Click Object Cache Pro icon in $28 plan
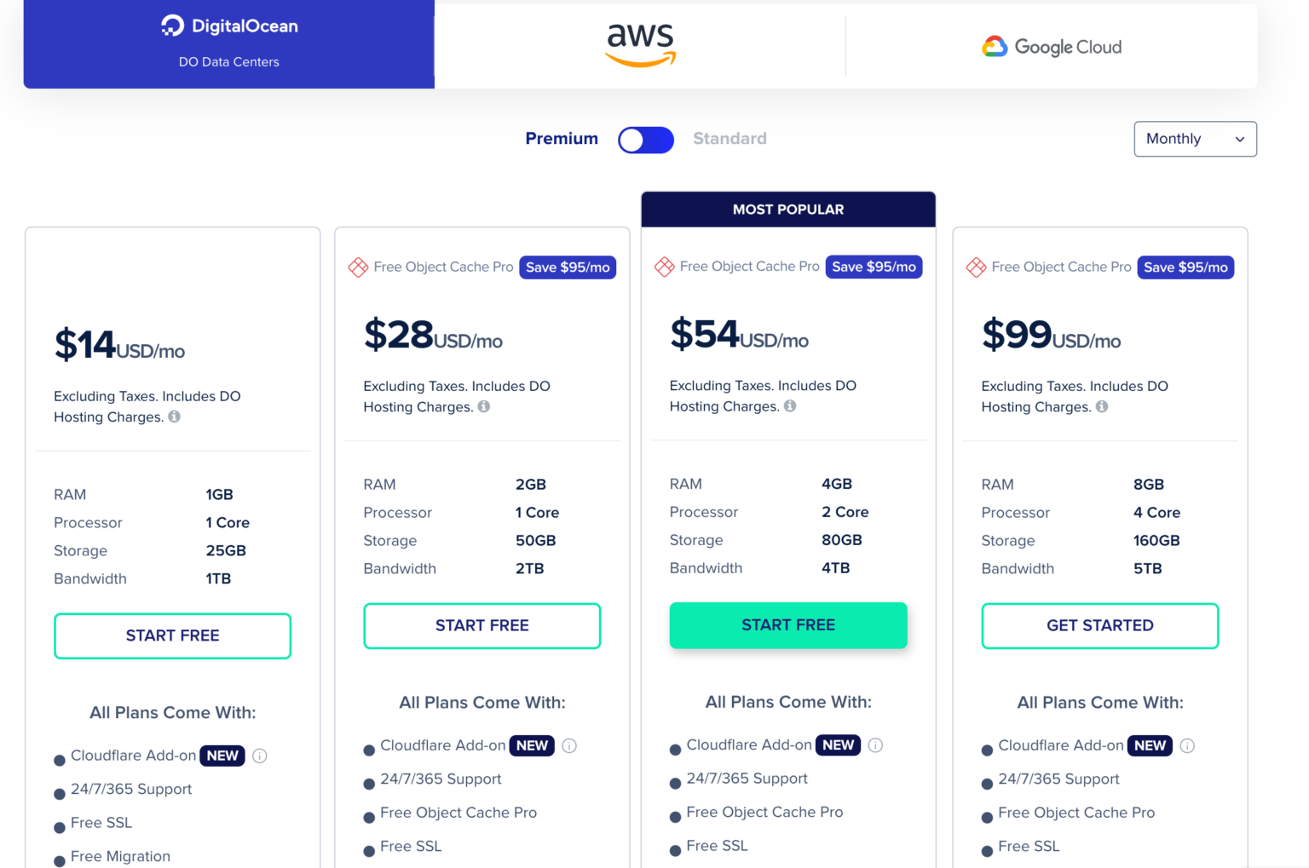The image size is (1309, 868). (358, 267)
